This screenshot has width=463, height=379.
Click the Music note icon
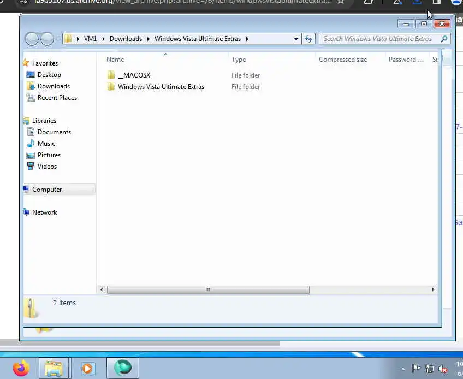coord(31,143)
